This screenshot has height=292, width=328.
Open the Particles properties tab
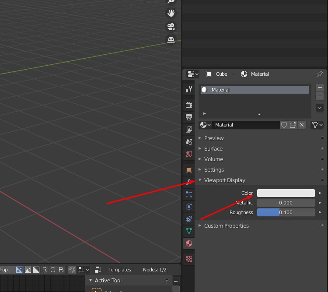tap(189, 194)
